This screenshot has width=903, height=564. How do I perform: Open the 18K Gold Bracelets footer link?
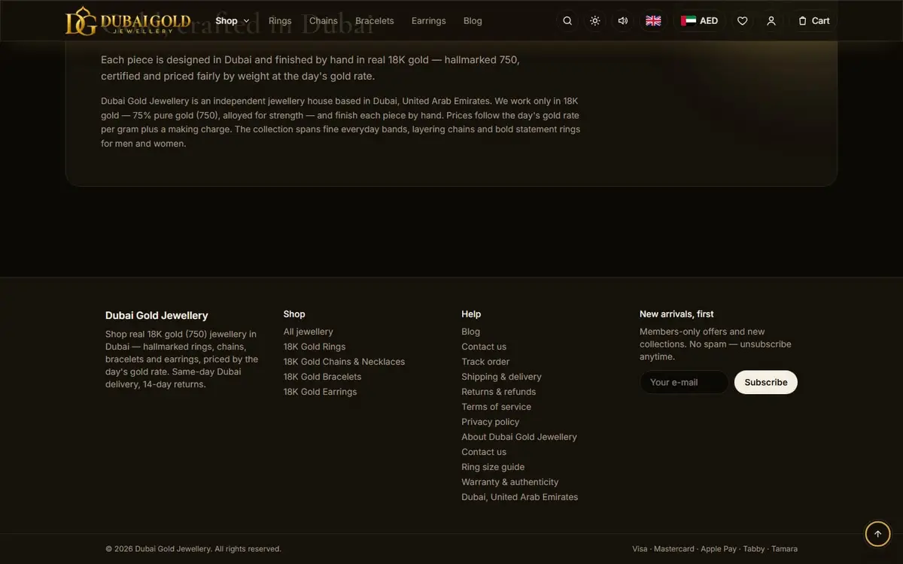[322, 377]
